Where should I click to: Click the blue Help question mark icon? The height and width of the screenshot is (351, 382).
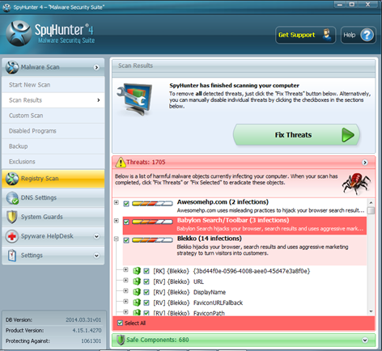[x=367, y=35]
